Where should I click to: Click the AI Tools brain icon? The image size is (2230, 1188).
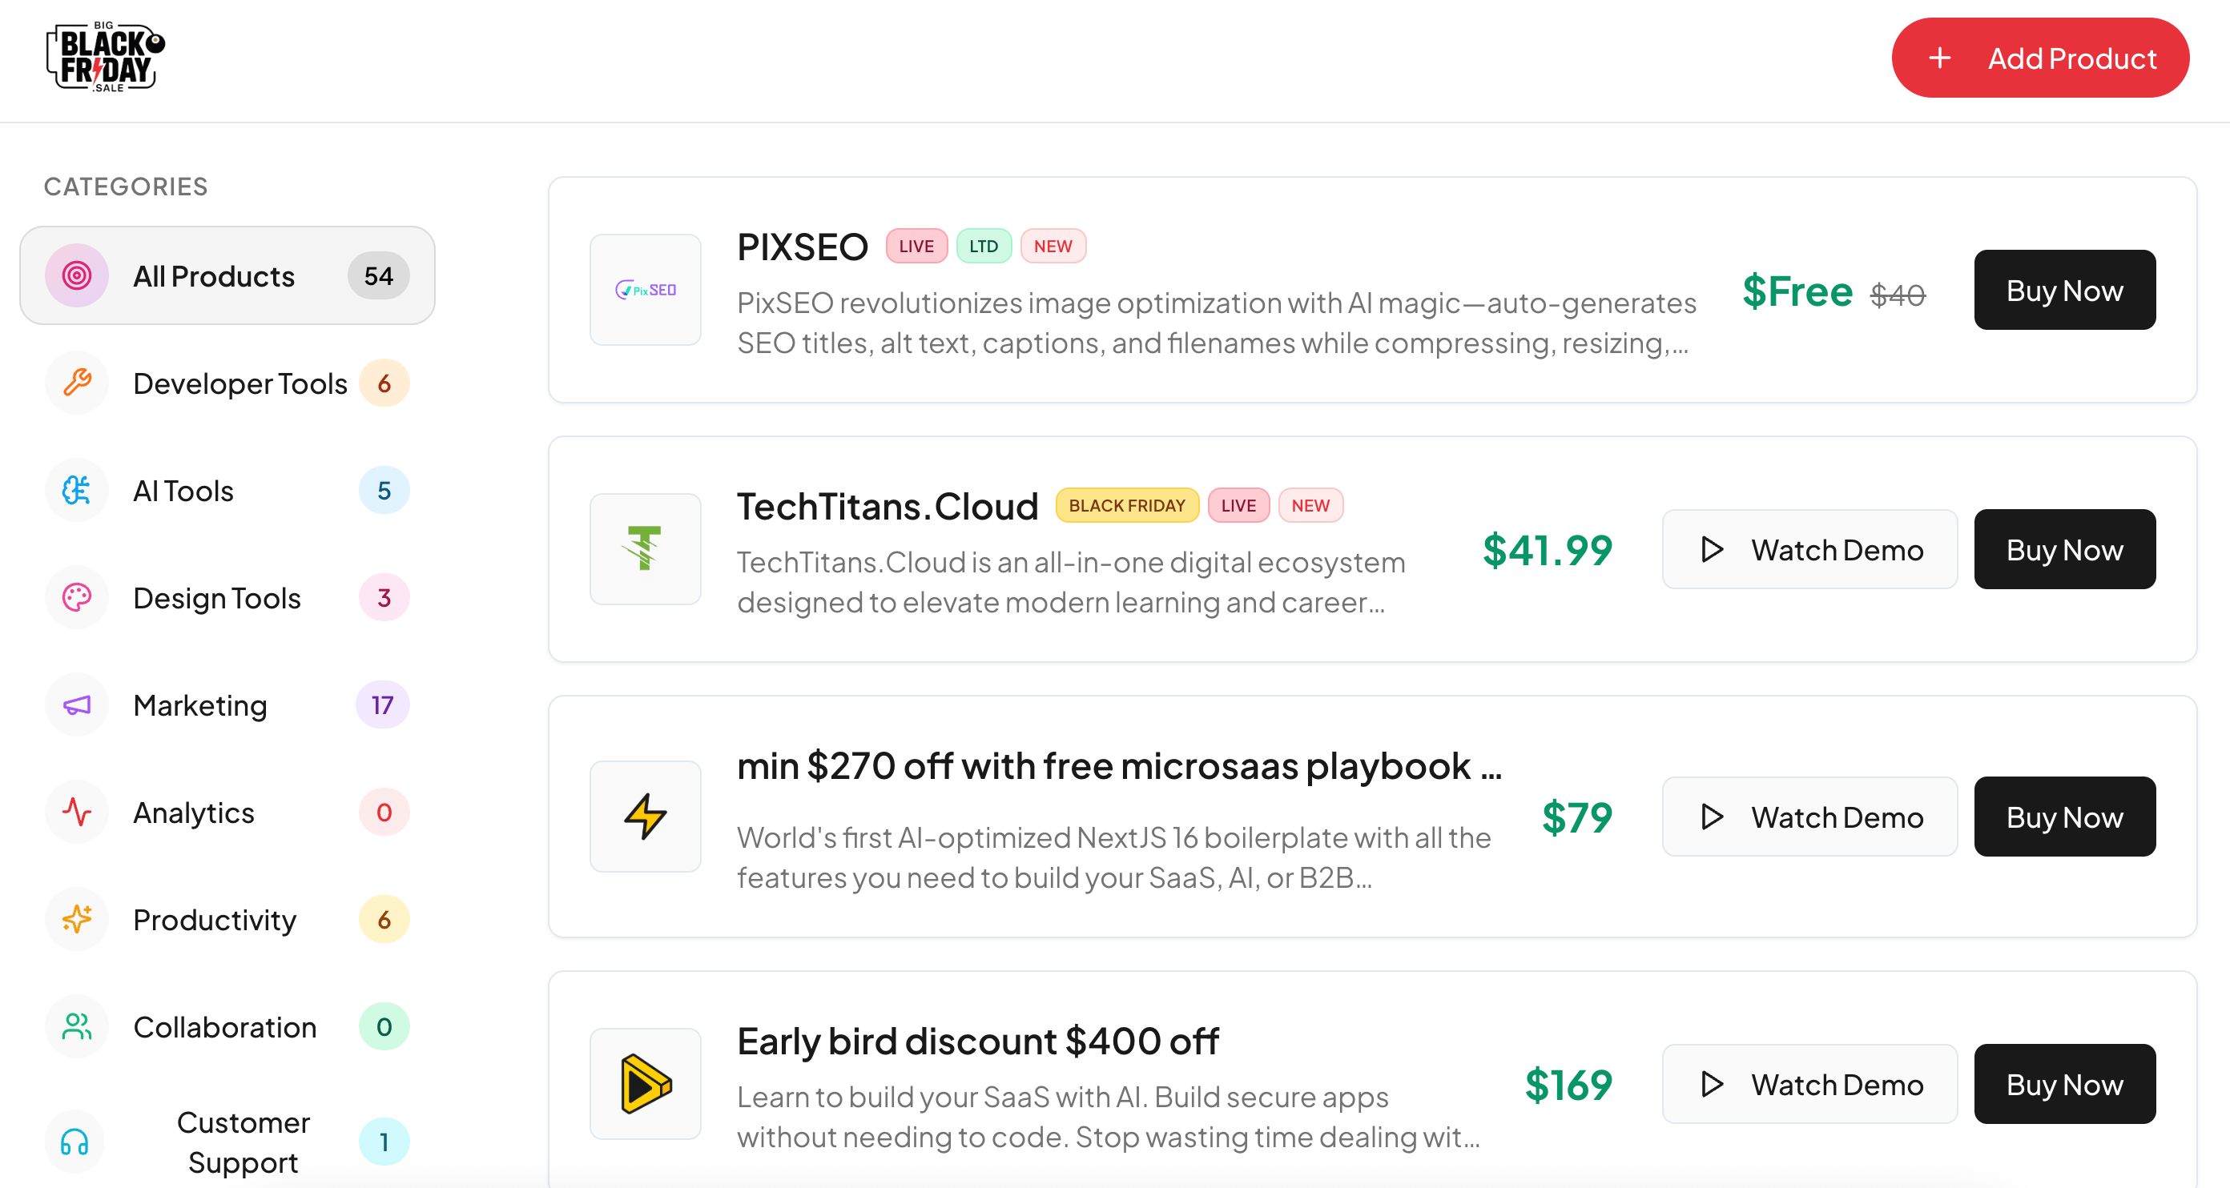pyautogui.click(x=77, y=491)
